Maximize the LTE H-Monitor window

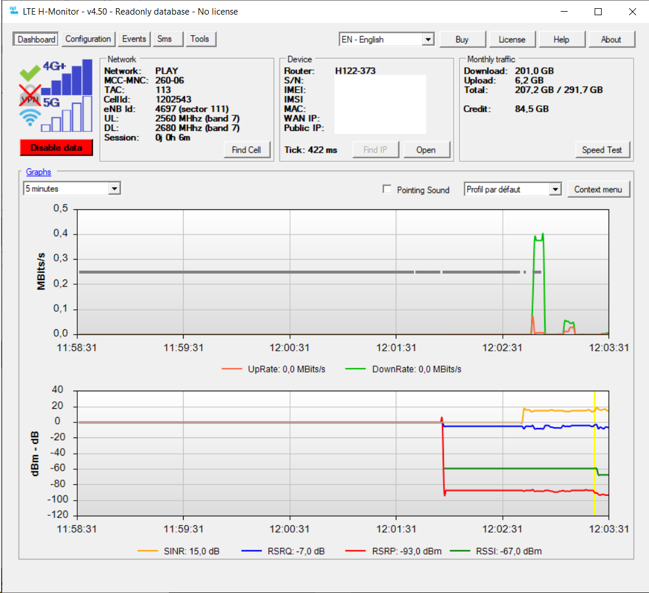(x=598, y=12)
